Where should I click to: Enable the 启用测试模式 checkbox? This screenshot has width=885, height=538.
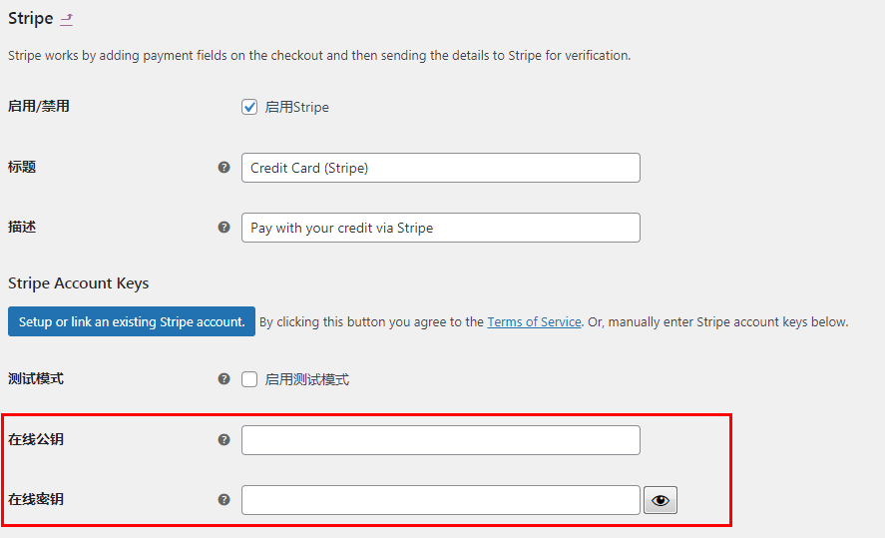[249, 379]
